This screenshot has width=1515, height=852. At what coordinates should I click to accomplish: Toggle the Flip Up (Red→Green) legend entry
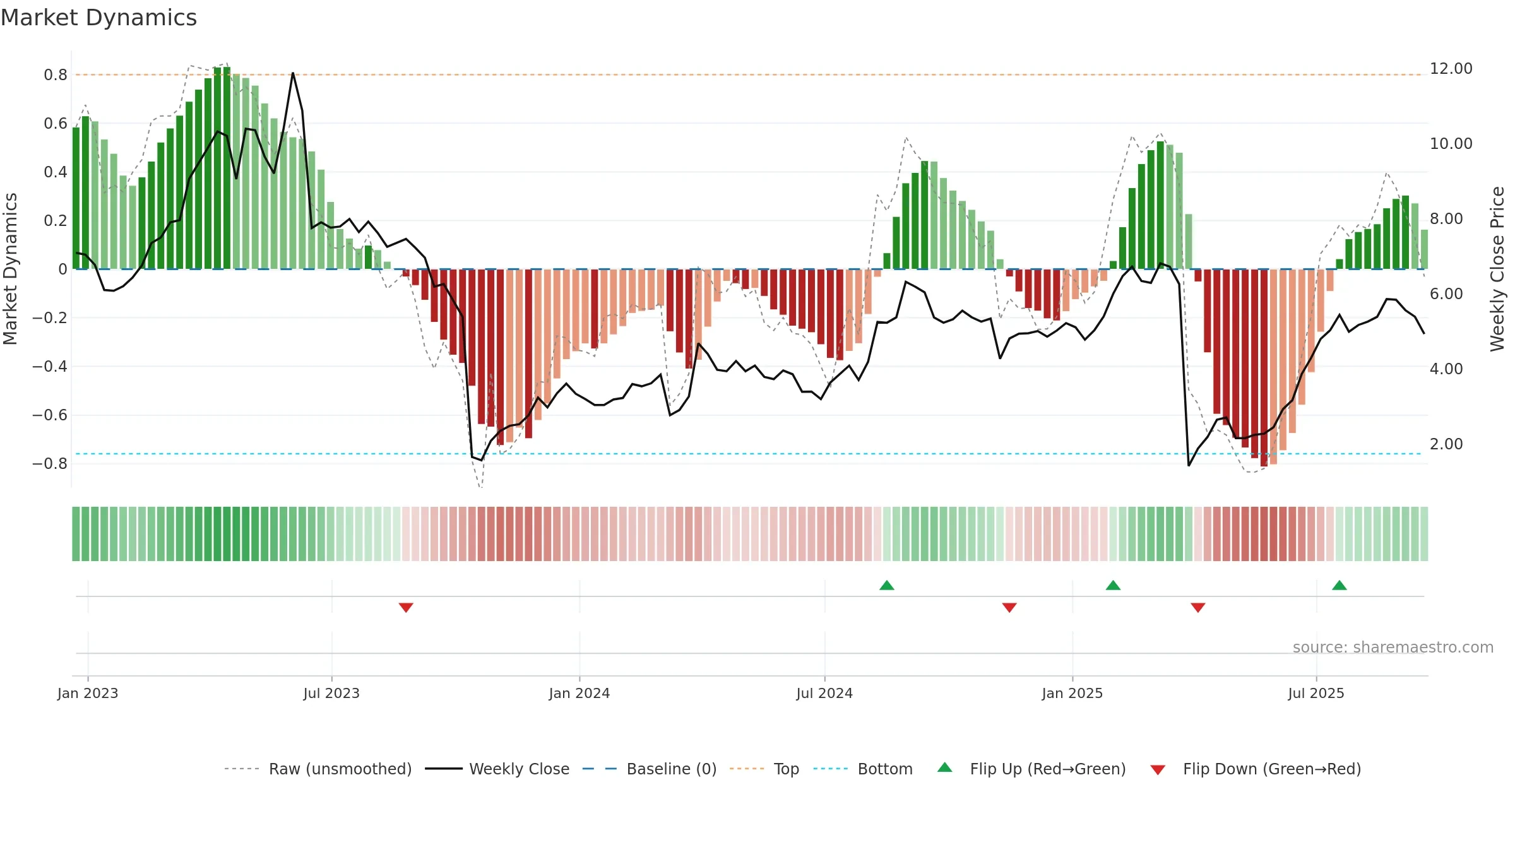(1031, 769)
